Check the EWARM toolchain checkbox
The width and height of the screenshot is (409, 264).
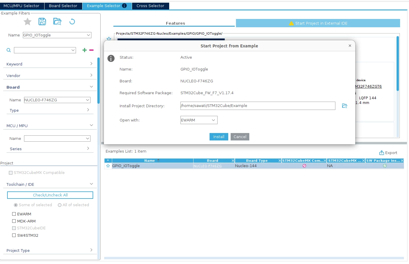14,214
